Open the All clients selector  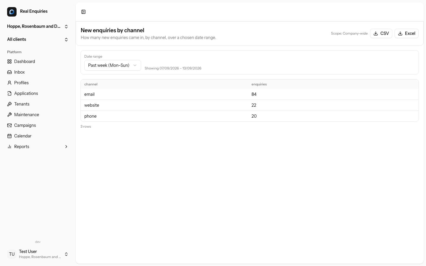(38, 39)
